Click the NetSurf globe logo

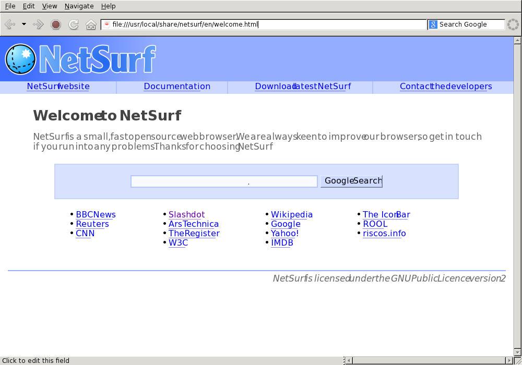pyautogui.click(x=20, y=59)
